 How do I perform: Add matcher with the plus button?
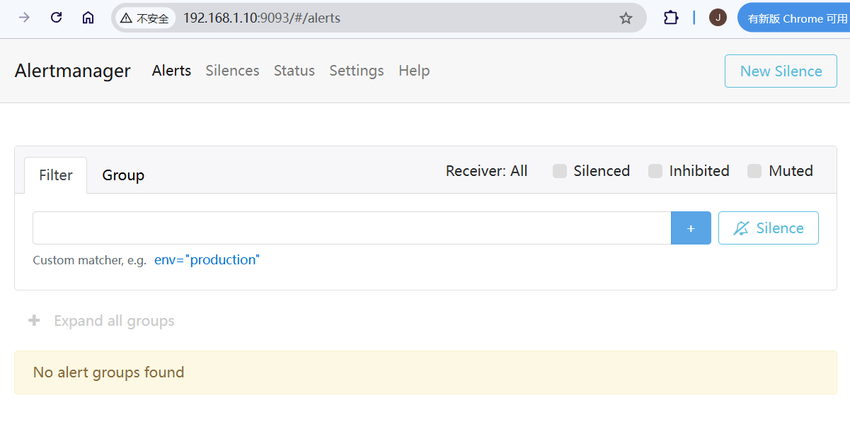(x=691, y=228)
